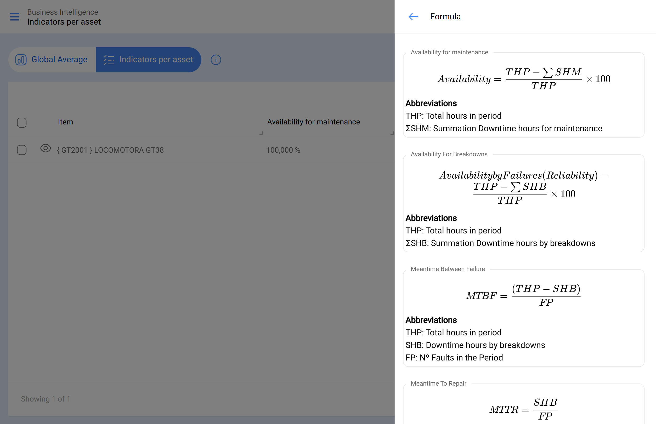Click the 100,000 % availability value
656x424 pixels.
point(283,150)
